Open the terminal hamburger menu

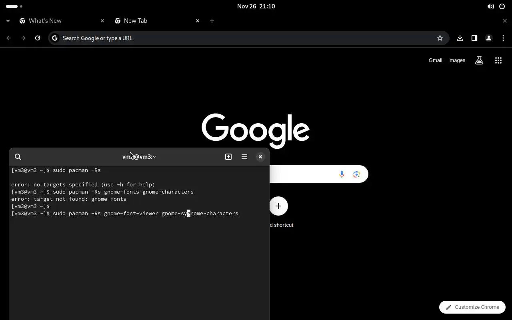(x=244, y=157)
